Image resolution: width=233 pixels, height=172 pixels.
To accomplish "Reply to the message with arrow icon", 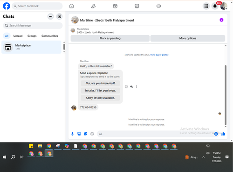I will click(x=131, y=86).
